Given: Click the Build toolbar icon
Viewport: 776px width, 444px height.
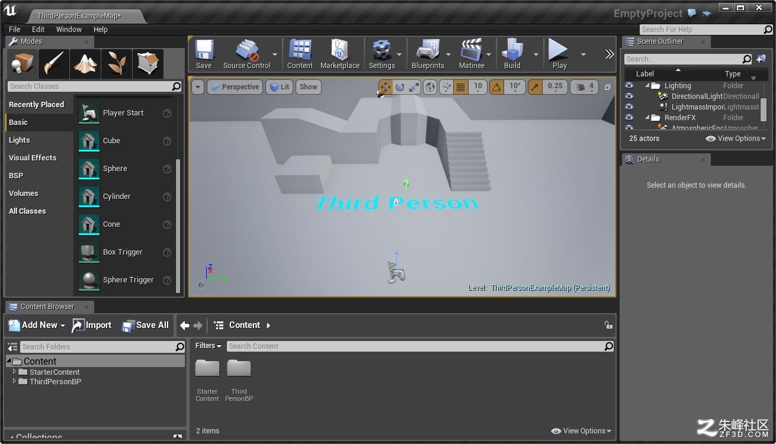Looking at the screenshot, I should (512, 54).
